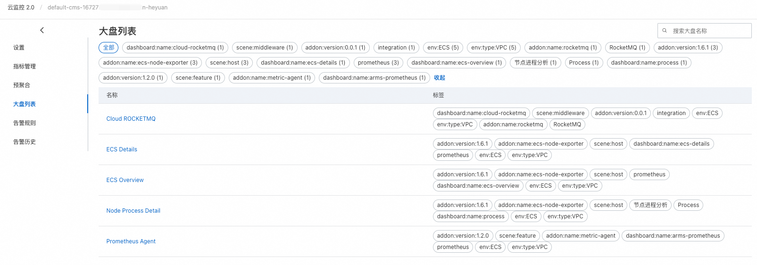Click prometheus tag in ECS Overview row
Image resolution: width=757 pixels, height=265 pixels.
pos(649,174)
